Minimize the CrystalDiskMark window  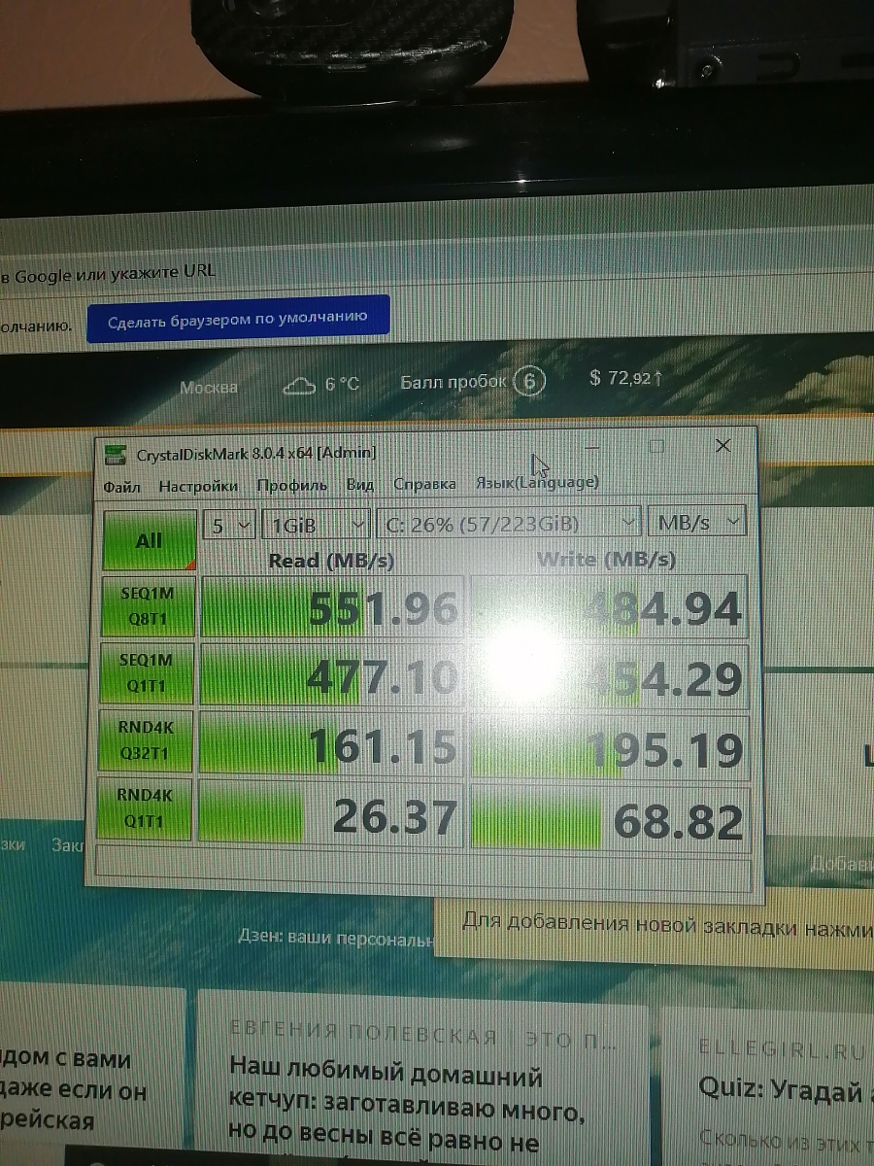point(592,447)
